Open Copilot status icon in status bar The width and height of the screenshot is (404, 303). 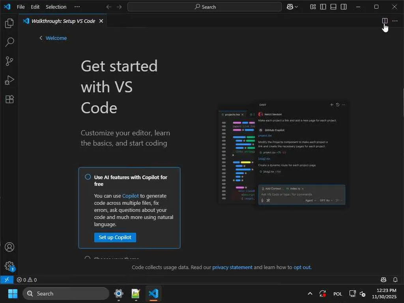click(x=383, y=280)
